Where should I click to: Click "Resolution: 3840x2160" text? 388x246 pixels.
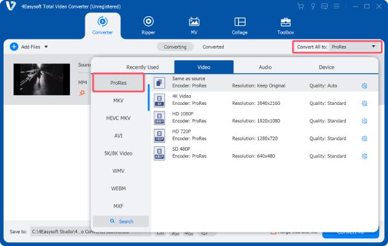coord(256,103)
